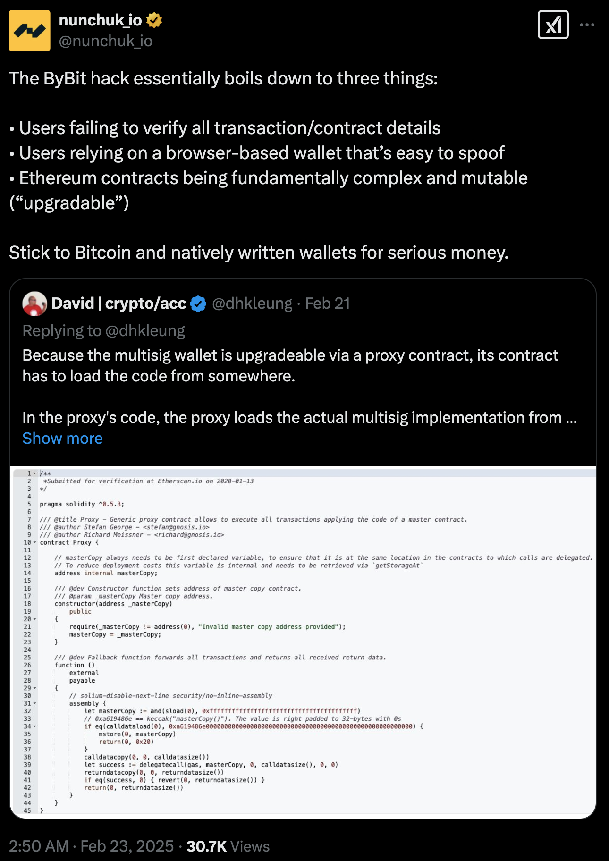Open the 2:50 AM Feb 23, 2025 timestamp
The width and height of the screenshot is (609, 861).
click(91, 846)
